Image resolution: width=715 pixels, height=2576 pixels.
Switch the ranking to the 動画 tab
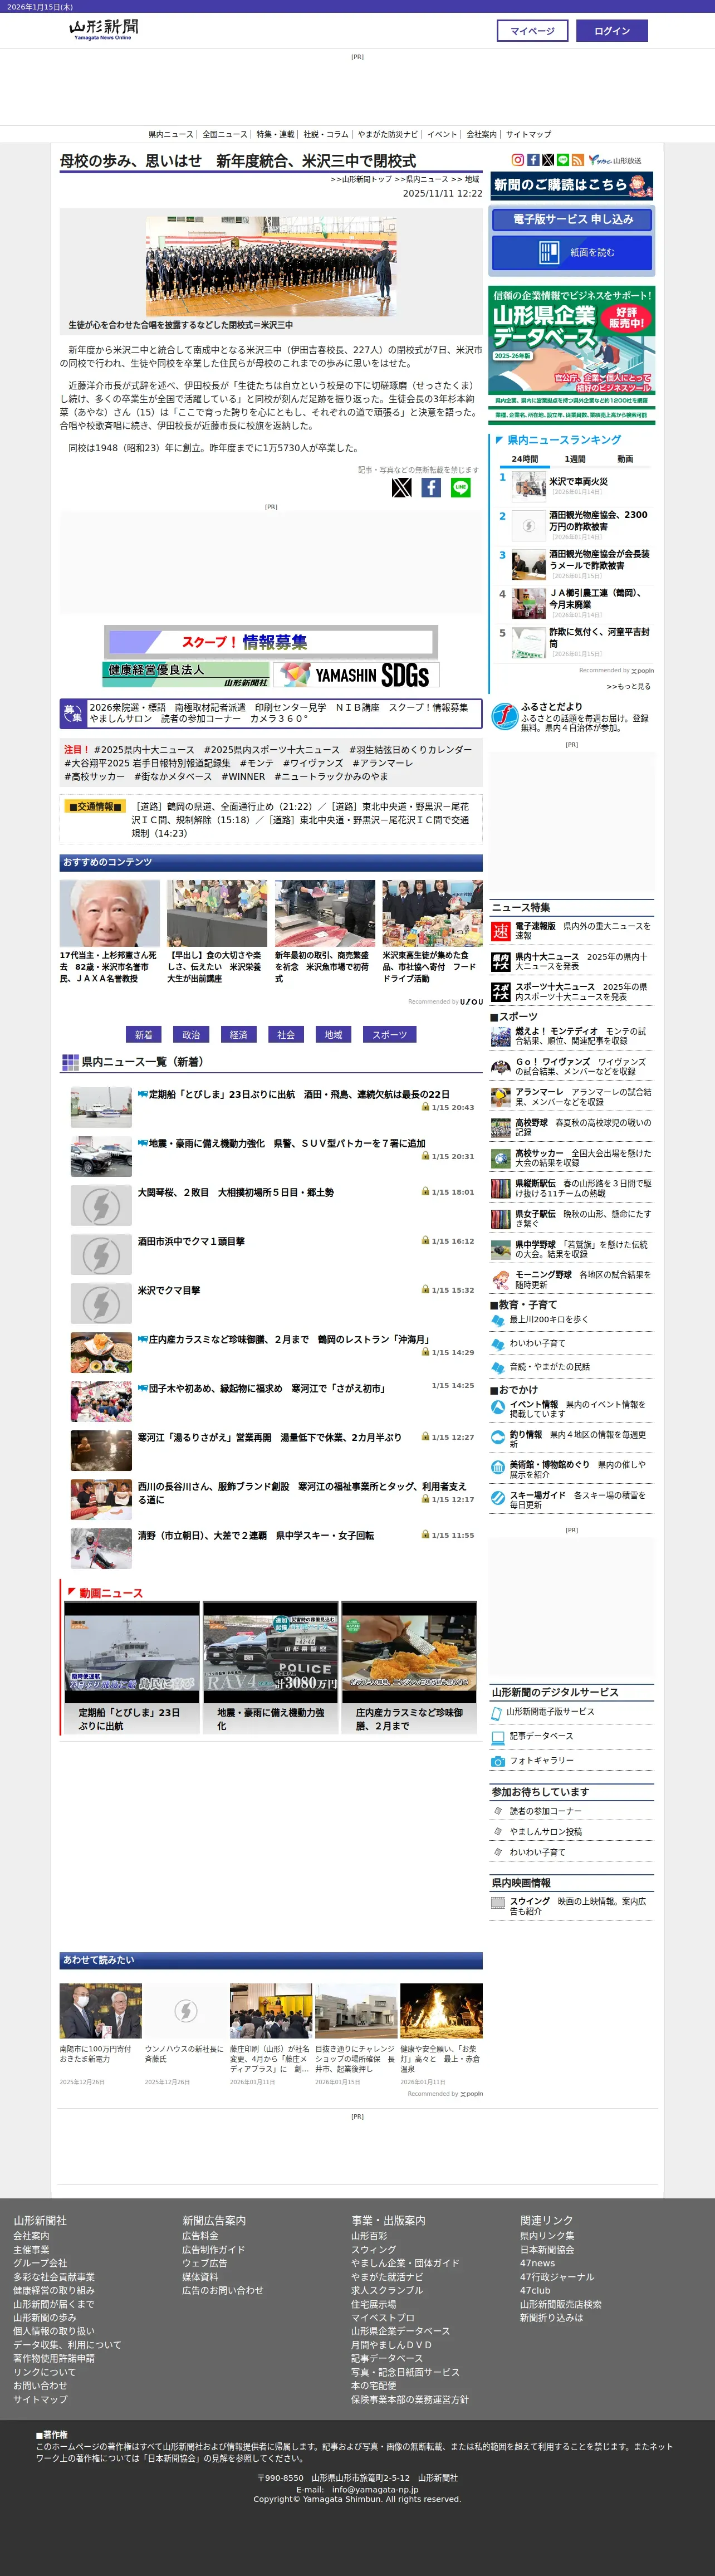(625, 459)
